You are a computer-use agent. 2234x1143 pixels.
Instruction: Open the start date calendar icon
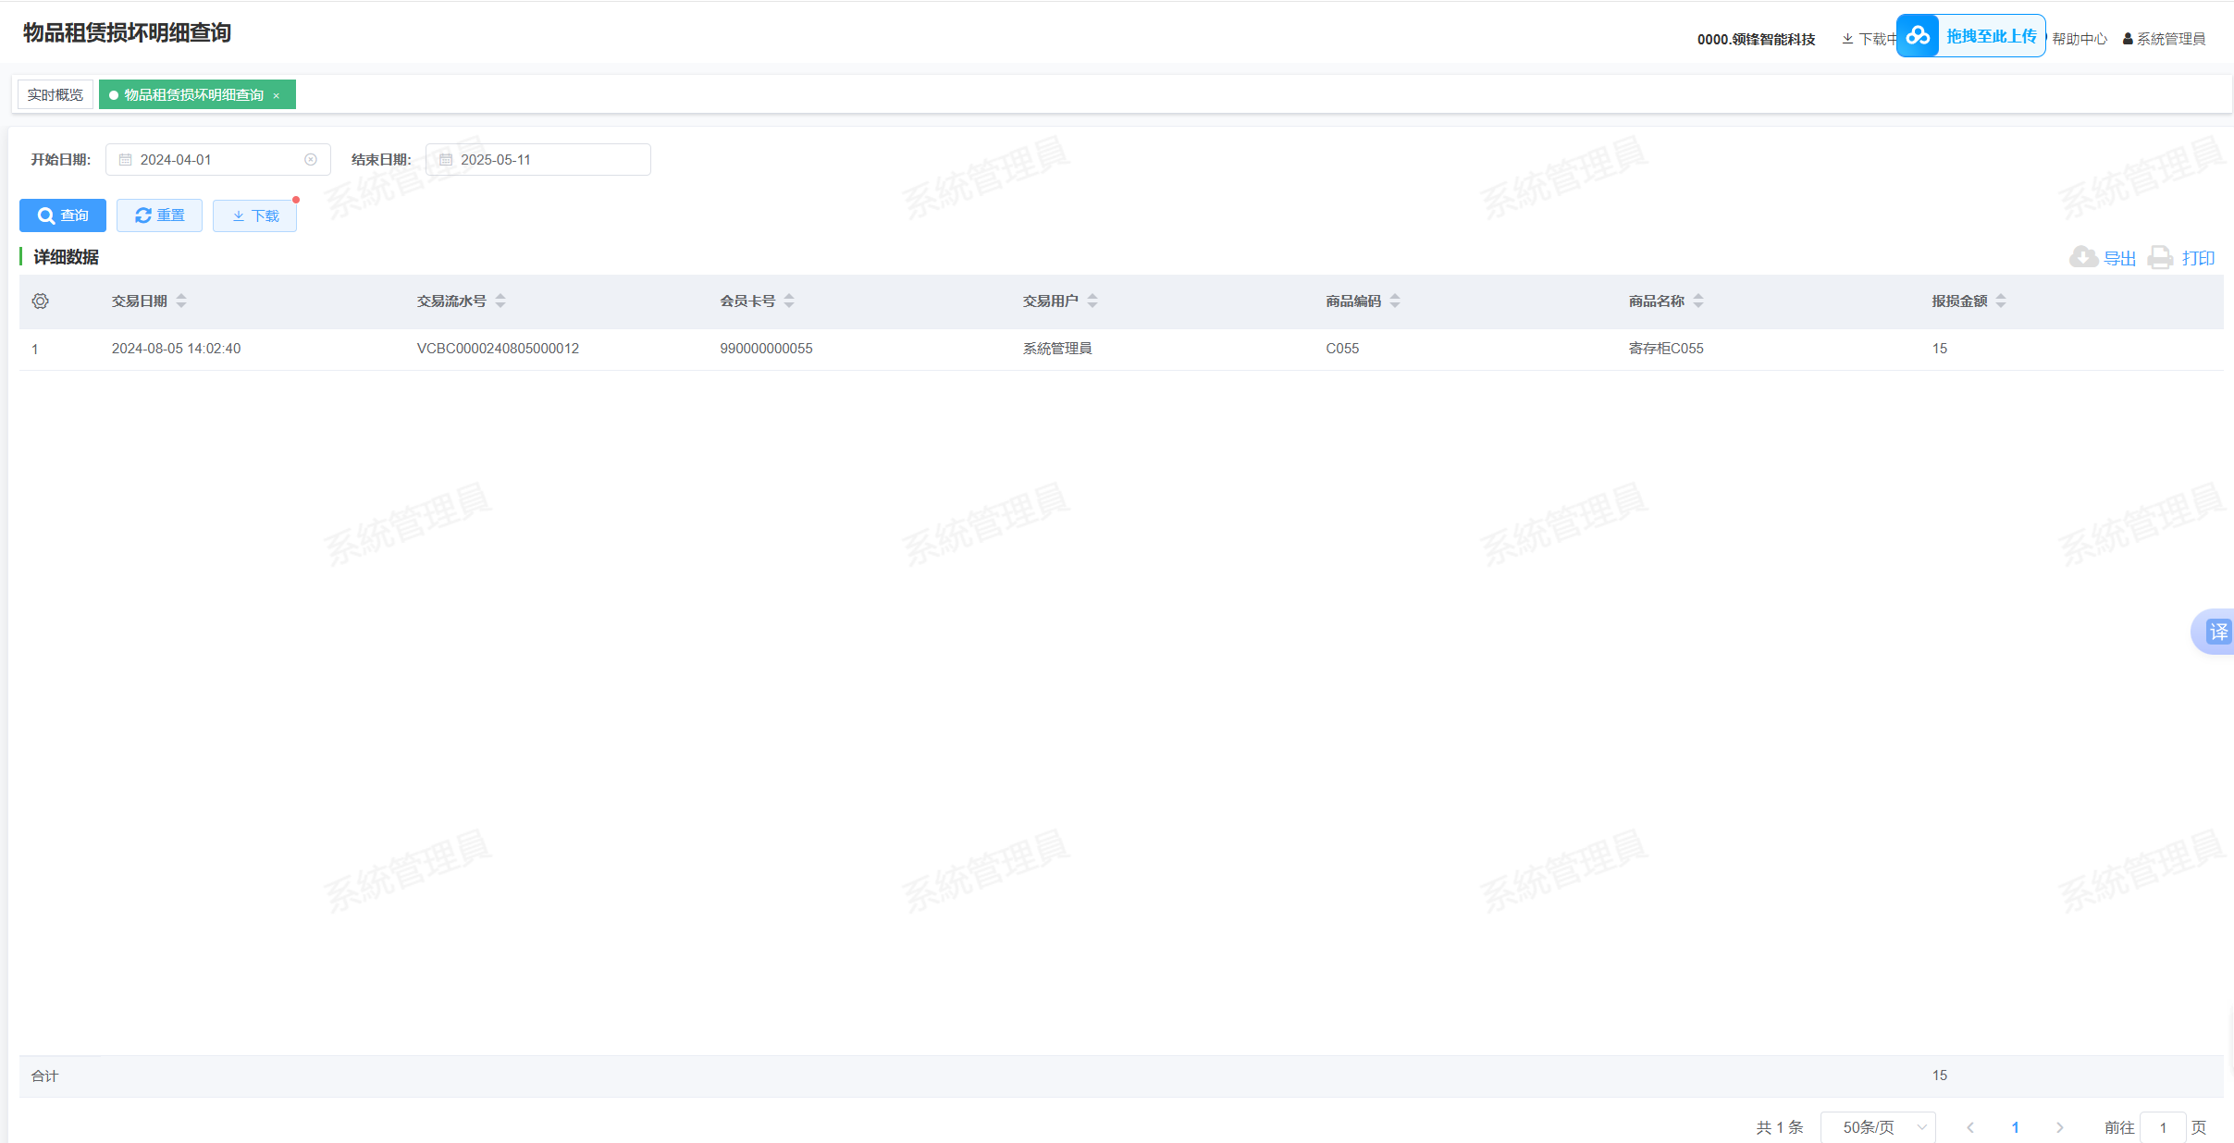126,160
